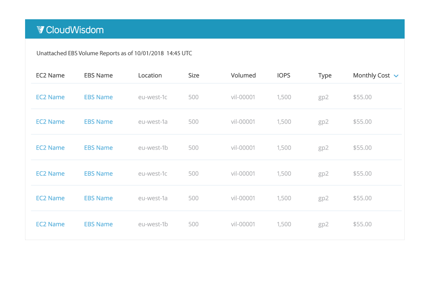This screenshot has width=429, height=291.
Task: Sort by Volumed column header
Action: [243, 75]
